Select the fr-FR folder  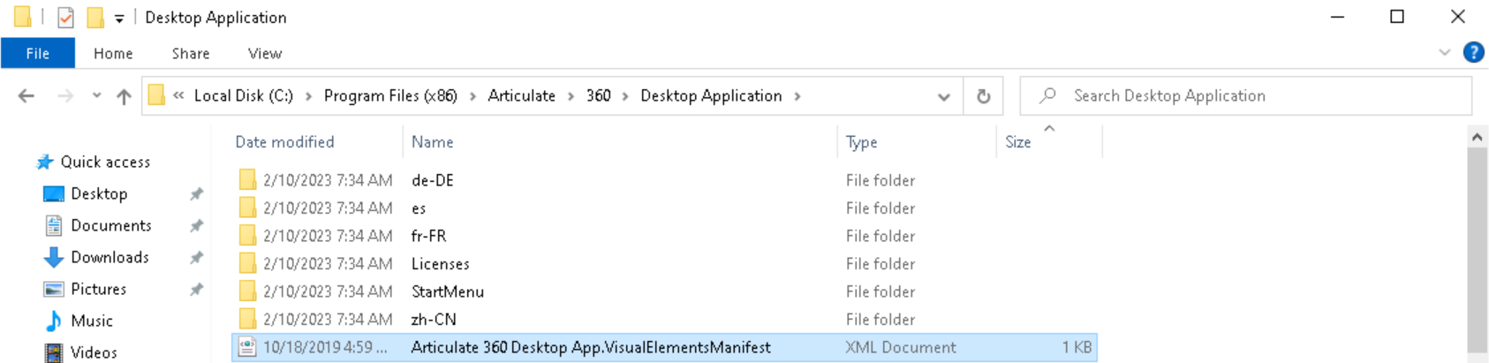click(429, 236)
